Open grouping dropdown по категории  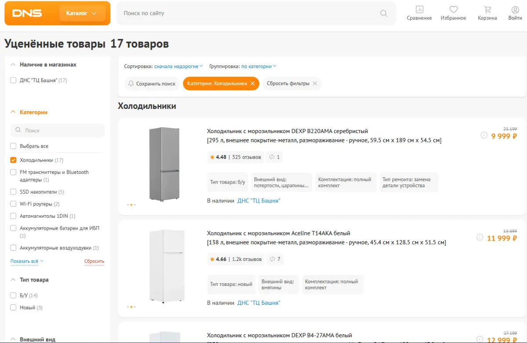pyautogui.click(x=259, y=66)
